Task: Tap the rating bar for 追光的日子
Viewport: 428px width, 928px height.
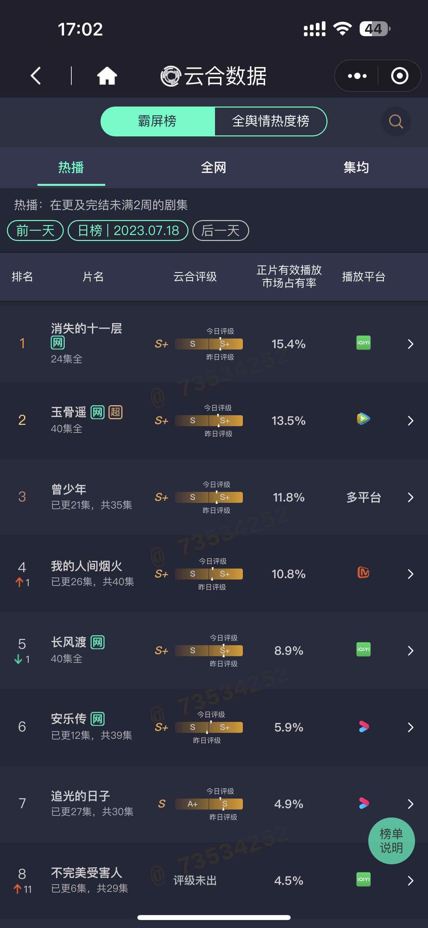Action: (x=209, y=804)
